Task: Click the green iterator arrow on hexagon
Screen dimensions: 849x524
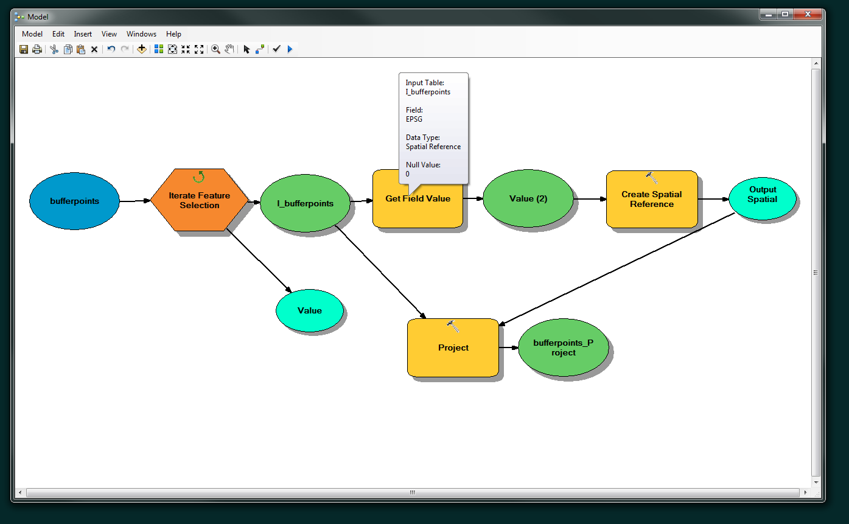Action: point(198,177)
